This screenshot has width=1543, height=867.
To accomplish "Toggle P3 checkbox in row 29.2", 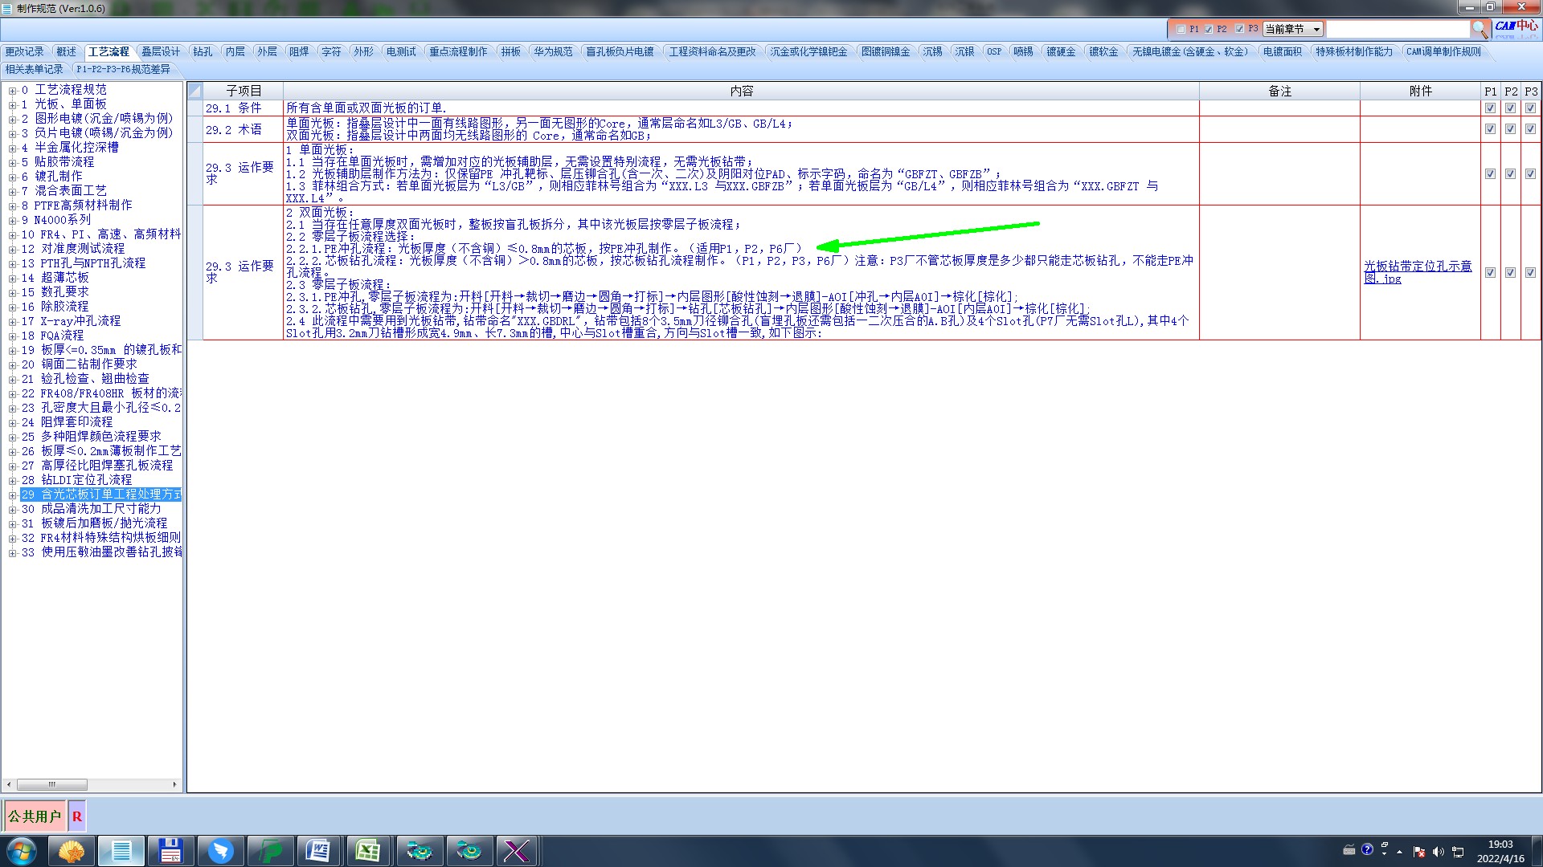I will (x=1530, y=129).
